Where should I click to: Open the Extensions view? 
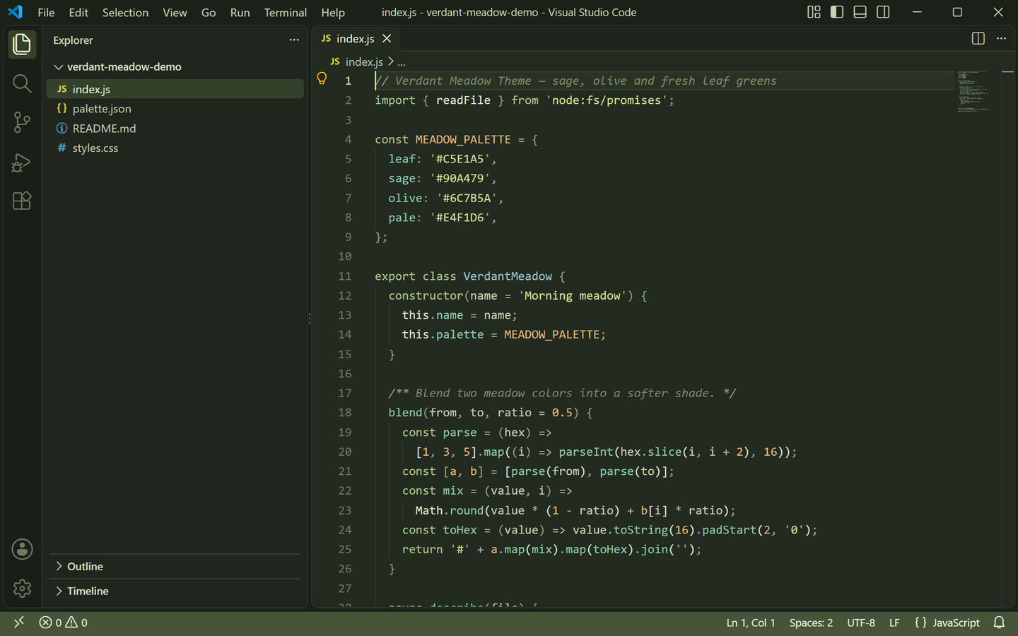click(22, 201)
